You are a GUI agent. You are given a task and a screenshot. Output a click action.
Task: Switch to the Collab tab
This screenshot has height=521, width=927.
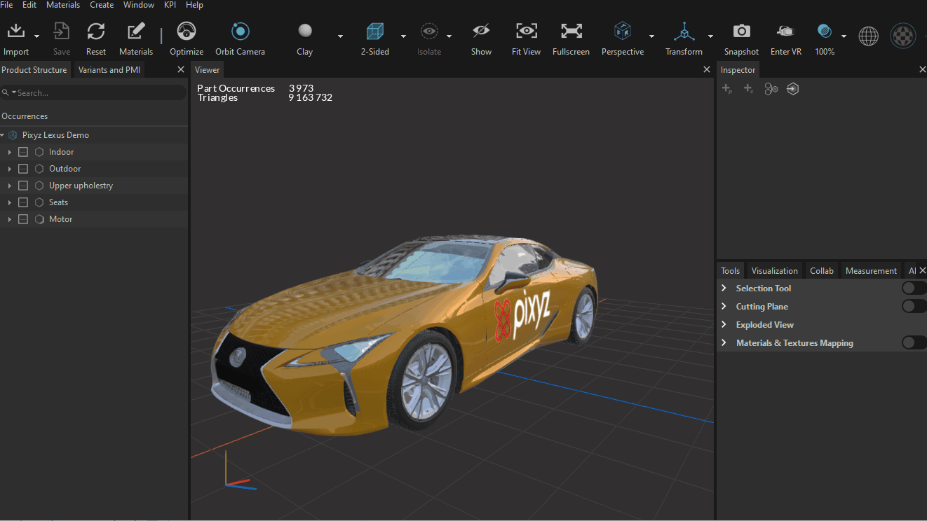822,271
